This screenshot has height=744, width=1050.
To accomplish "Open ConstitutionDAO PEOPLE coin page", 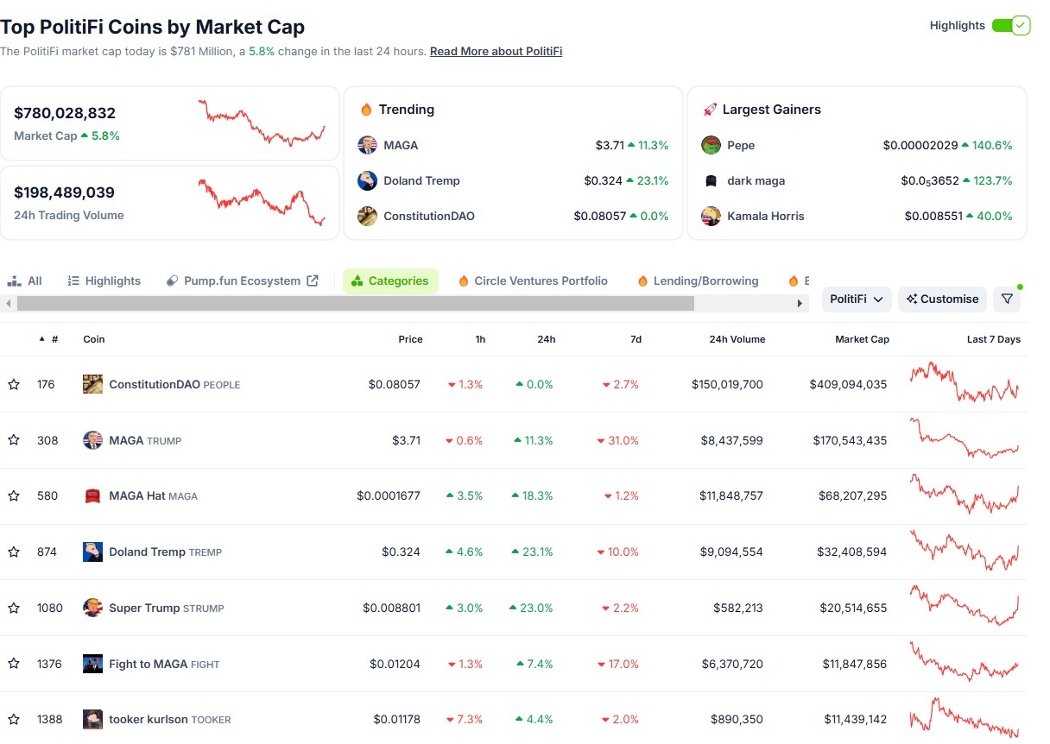I will 174,384.
